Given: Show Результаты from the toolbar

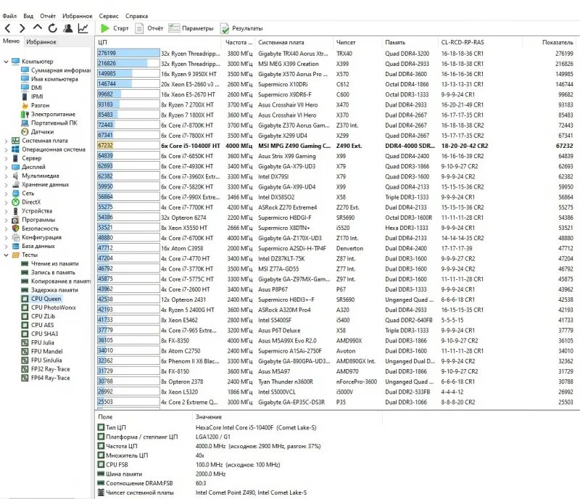Looking at the screenshot, I should coord(241,28).
